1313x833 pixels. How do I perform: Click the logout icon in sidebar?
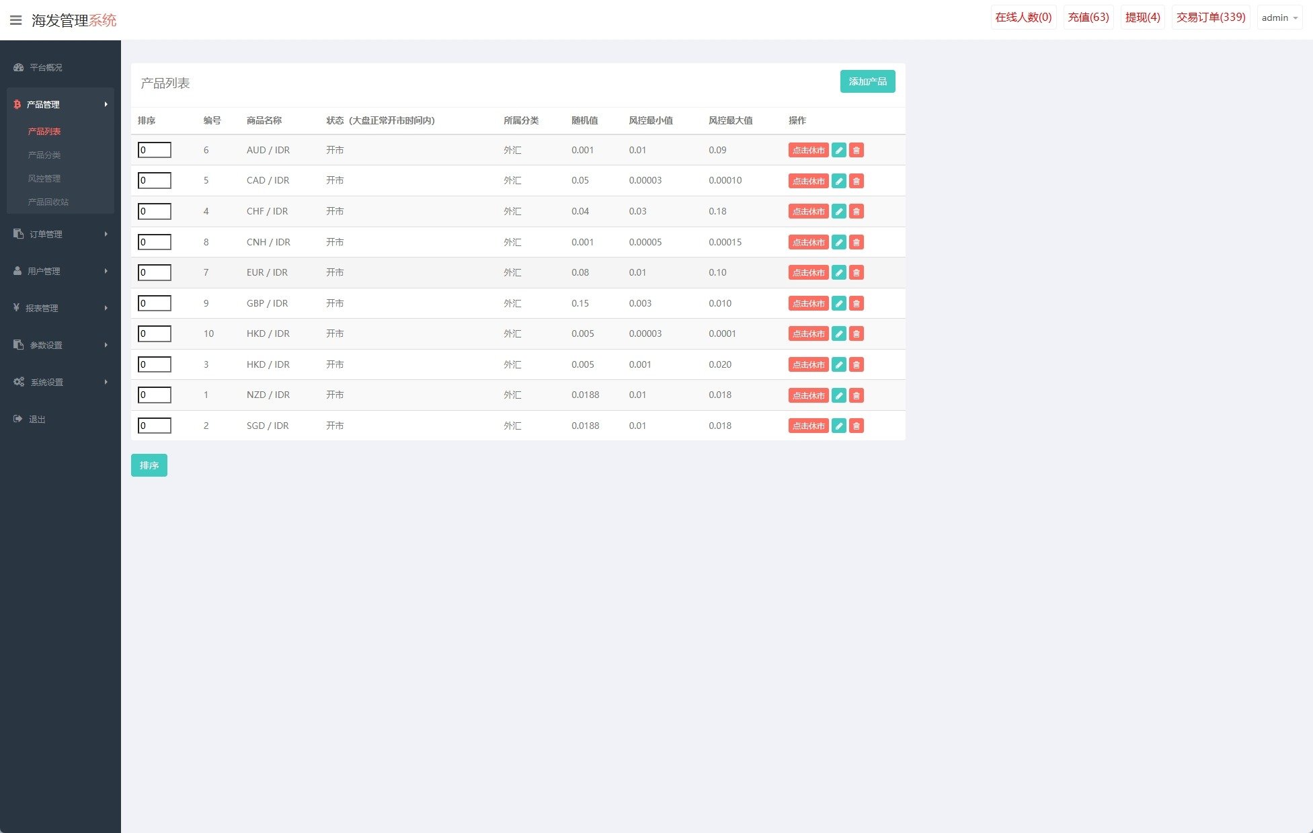click(18, 419)
